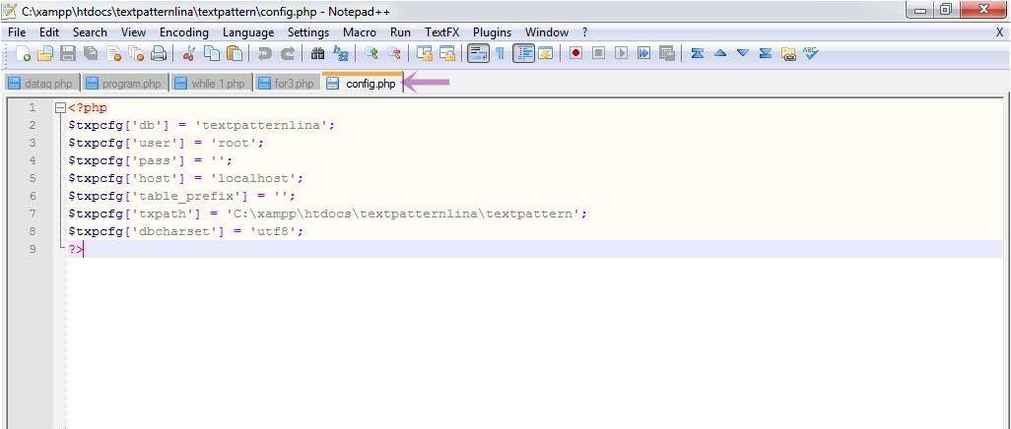The height and width of the screenshot is (429, 1011).
Task: Switch to the for3.php tab
Action: tap(287, 84)
